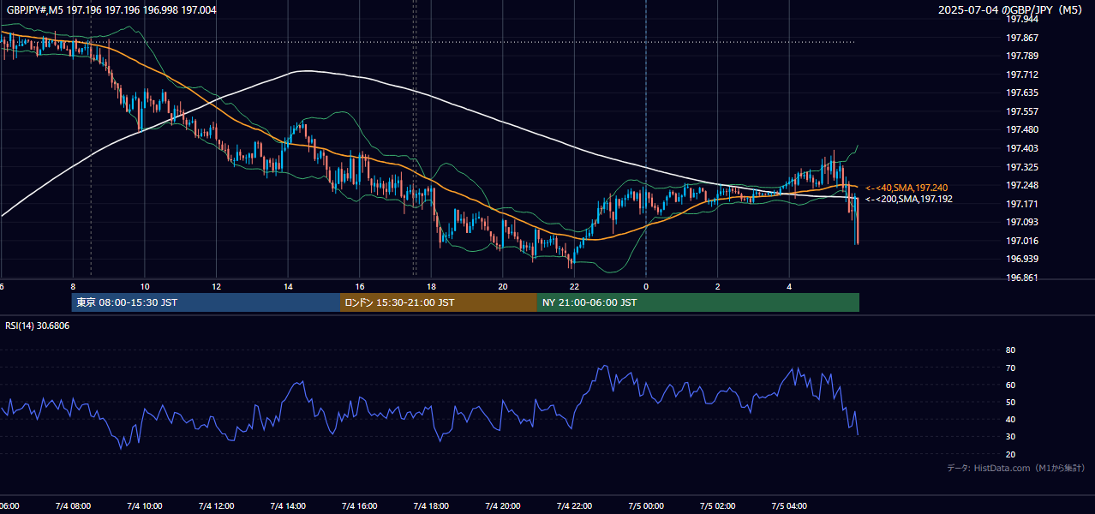Click the white 200 SMA 197.192 label
The width and height of the screenshot is (1095, 514).
coord(909,199)
